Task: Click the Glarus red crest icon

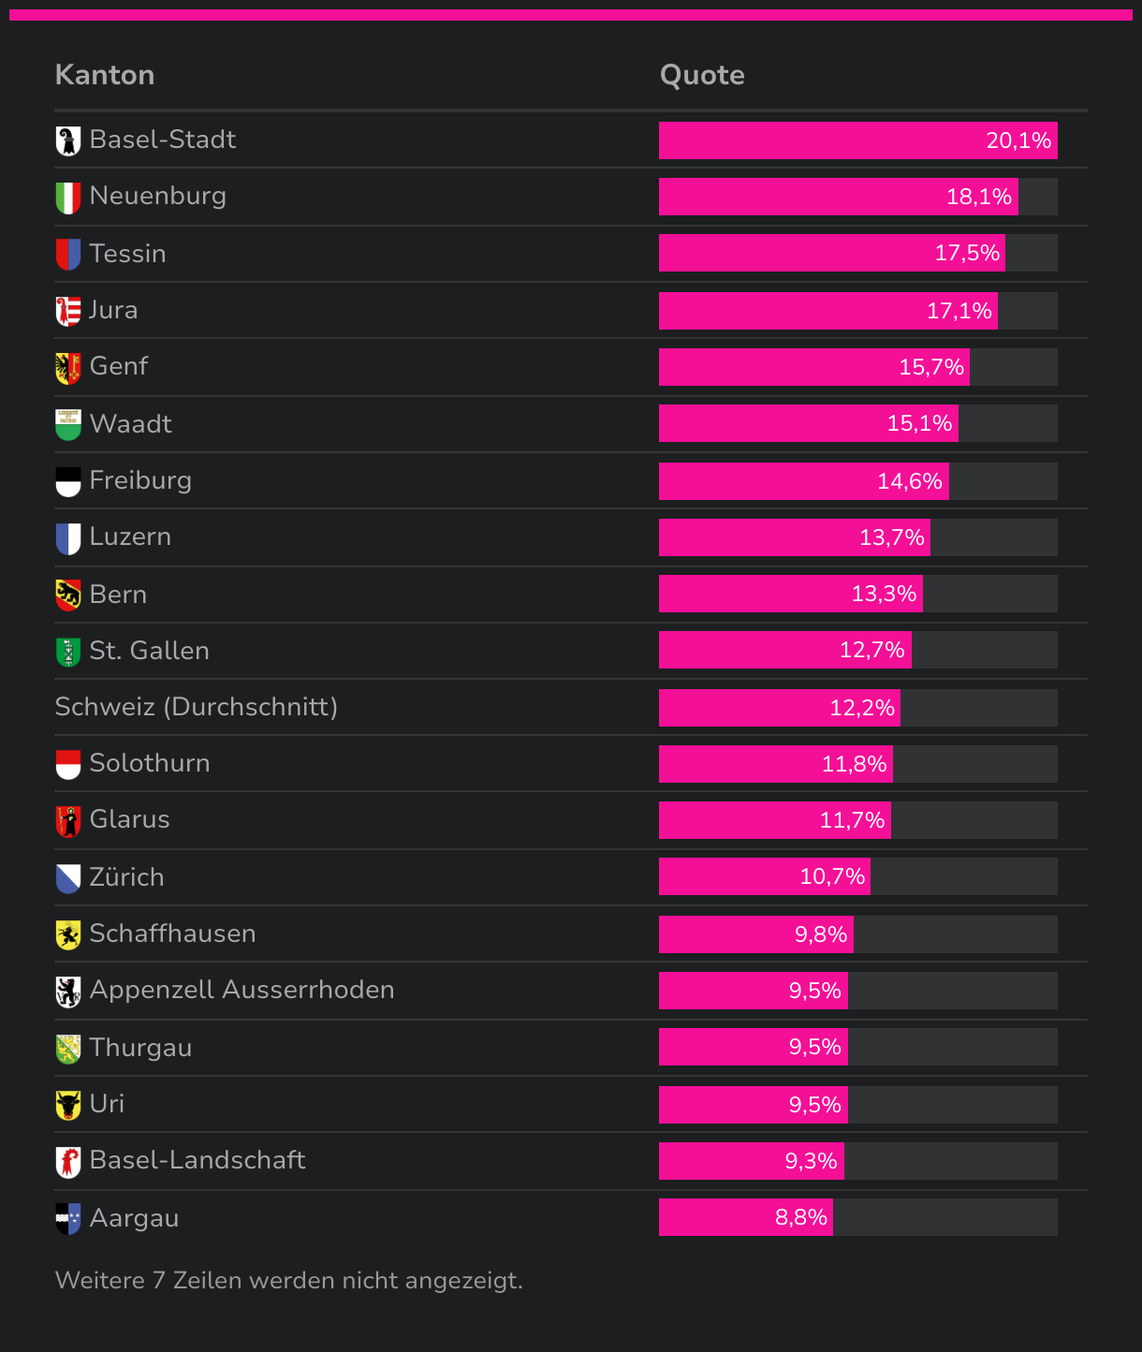Action: pyautogui.click(x=68, y=821)
